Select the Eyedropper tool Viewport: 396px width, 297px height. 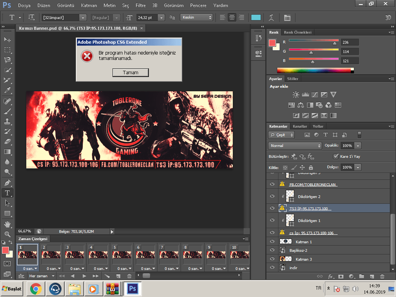(x=7, y=90)
